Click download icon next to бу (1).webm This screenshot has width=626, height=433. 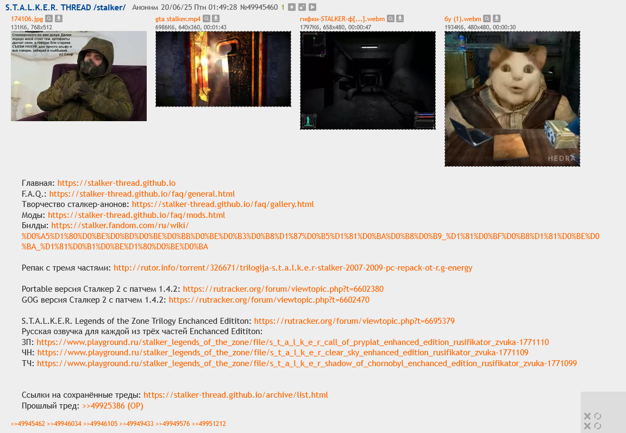(x=497, y=18)
